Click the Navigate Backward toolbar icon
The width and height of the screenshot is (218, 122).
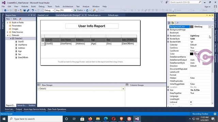pos(5,11)
